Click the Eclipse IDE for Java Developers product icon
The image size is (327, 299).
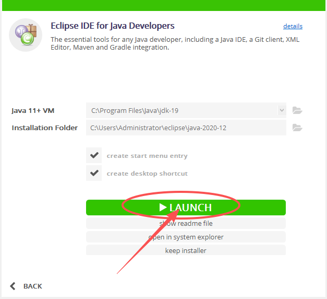26,35
